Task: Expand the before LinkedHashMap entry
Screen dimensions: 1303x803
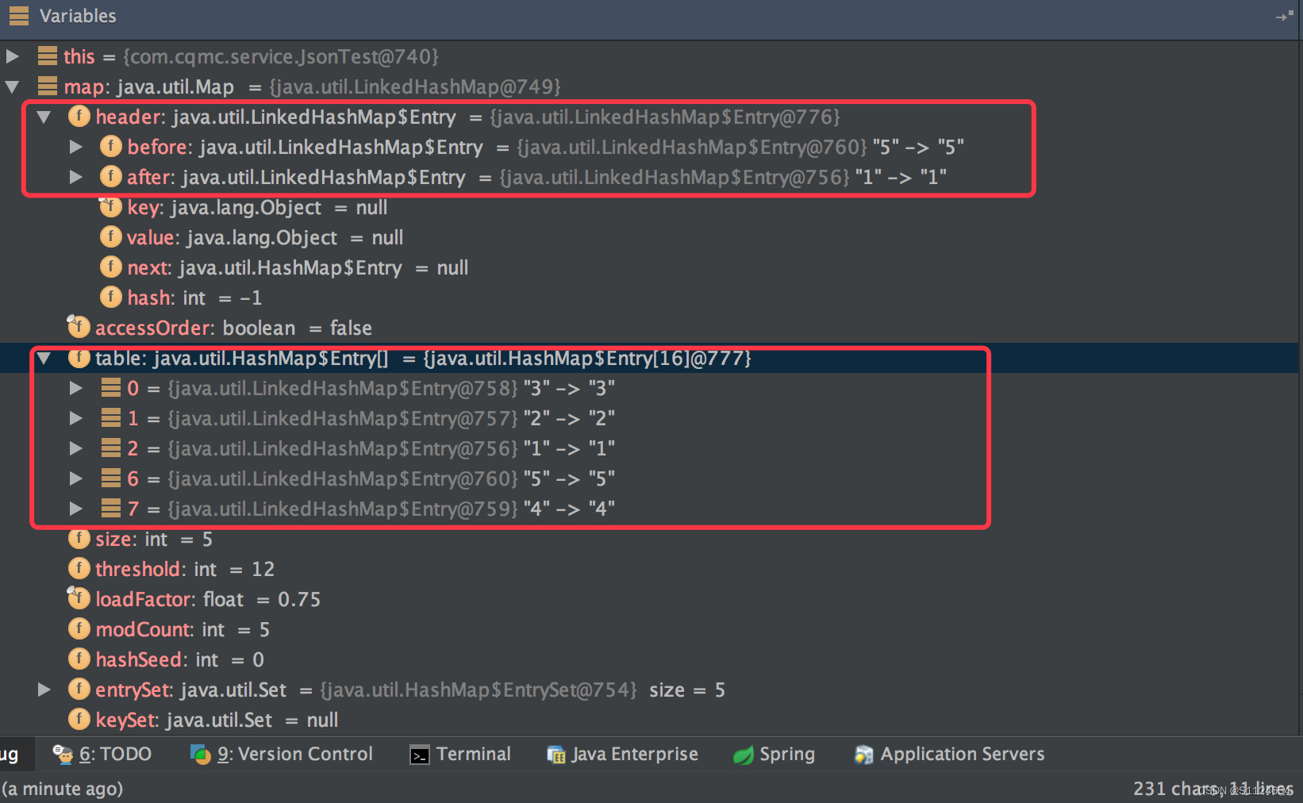Action: pyautogui.click(x=76, y=146)
